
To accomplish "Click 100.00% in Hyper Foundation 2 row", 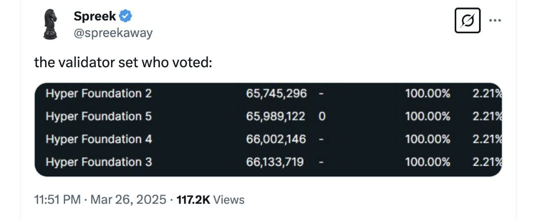I will tap(428, 93).
